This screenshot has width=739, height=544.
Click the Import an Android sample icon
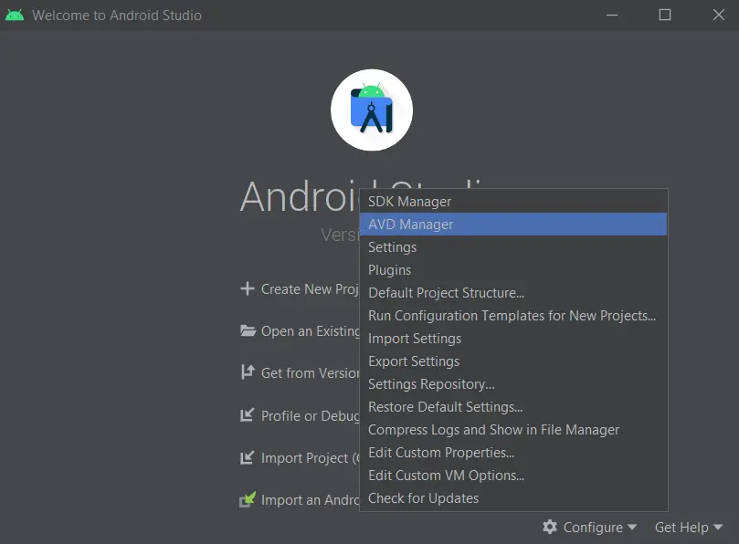(248, 499)
